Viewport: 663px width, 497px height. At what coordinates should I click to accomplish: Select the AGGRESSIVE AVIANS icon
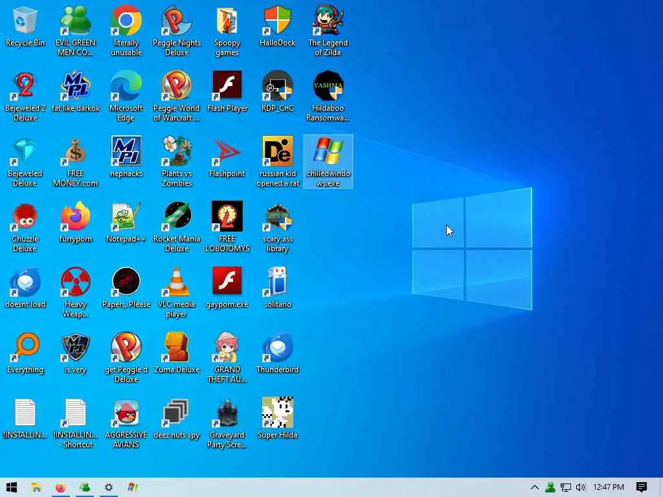pyautogui.click(x=126, y=423)
